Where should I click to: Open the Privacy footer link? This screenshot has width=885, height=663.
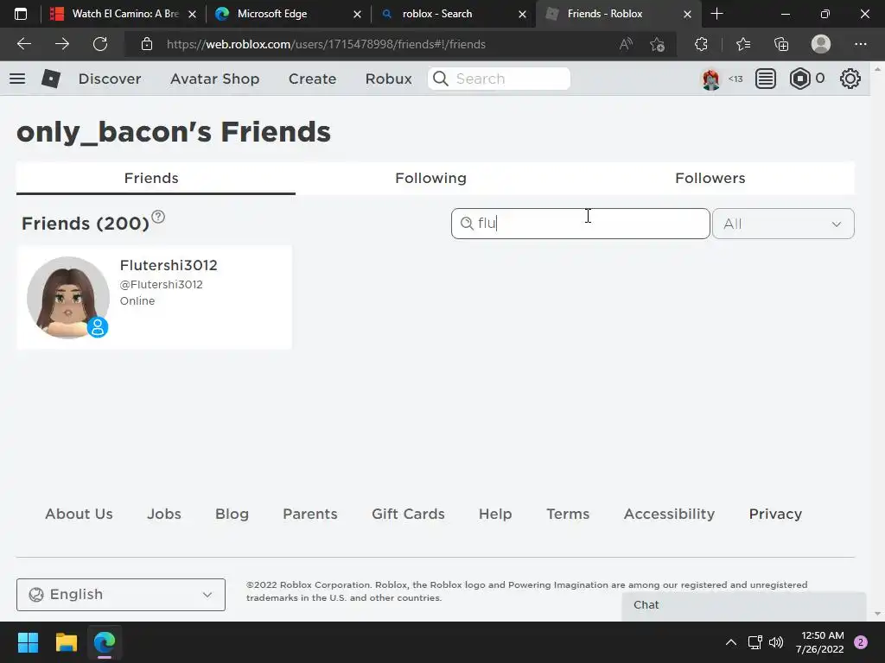coord(775,514)
